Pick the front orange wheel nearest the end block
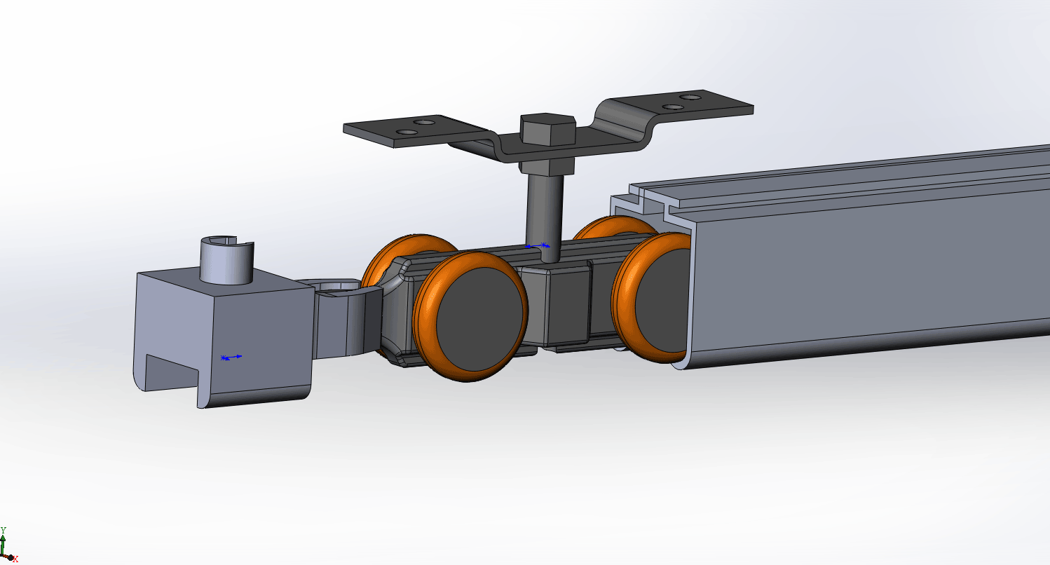 point(470,318)
